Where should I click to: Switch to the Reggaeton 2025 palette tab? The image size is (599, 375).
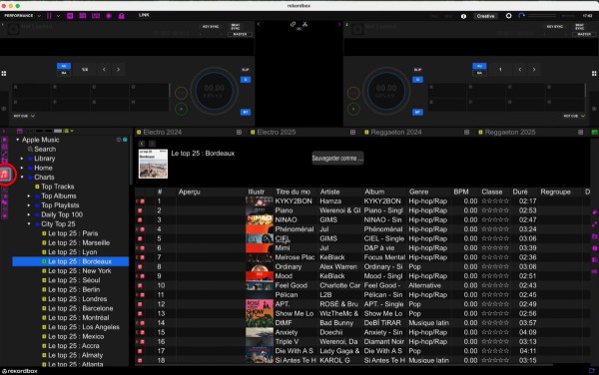click(x=509, y=132)
